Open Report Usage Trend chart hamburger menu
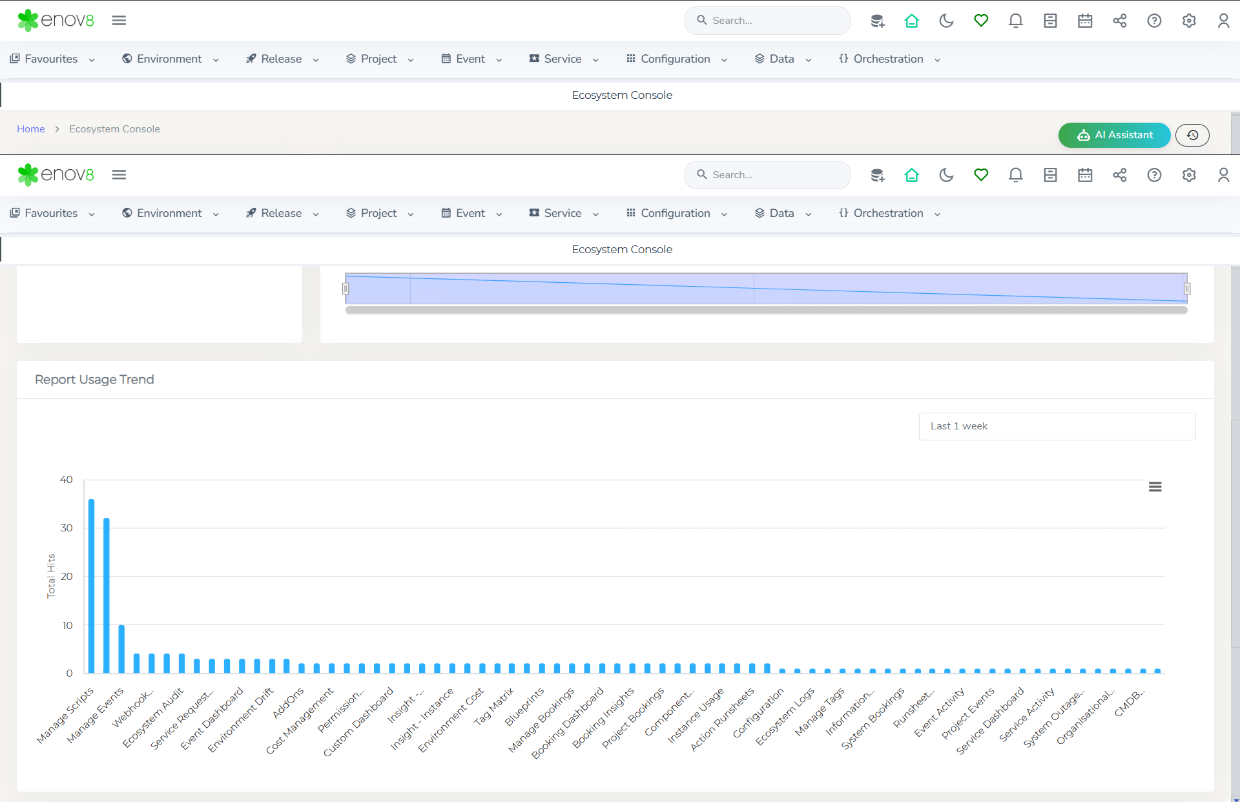This screenshot has height=802, width=1240. click(x=1155, y=487)
